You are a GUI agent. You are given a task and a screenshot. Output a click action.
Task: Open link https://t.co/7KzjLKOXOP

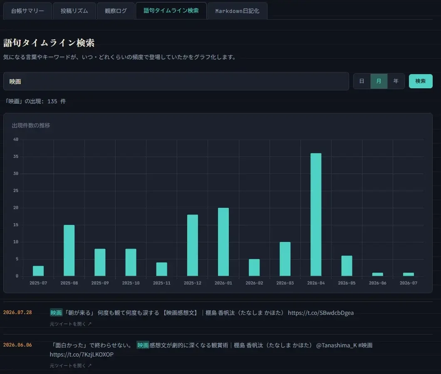point(82,354)
